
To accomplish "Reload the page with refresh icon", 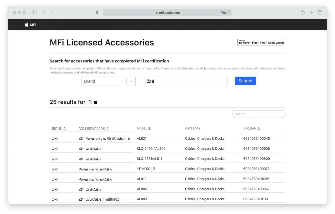I will [229, 13].
